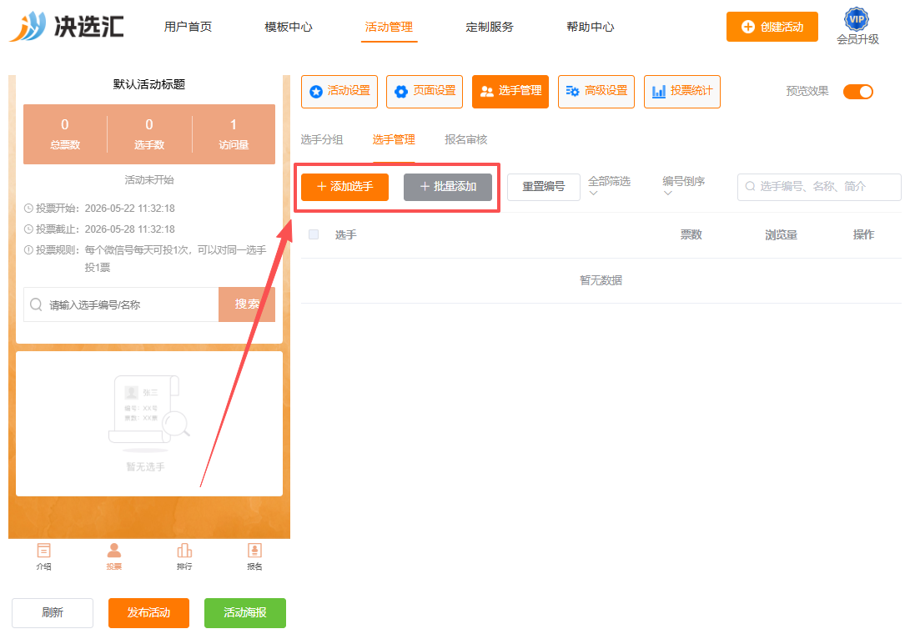Click the VIP 会员升级 badge icon
Image resolution: width=915 pixels, height=644 pixels.
click(856, 19)
